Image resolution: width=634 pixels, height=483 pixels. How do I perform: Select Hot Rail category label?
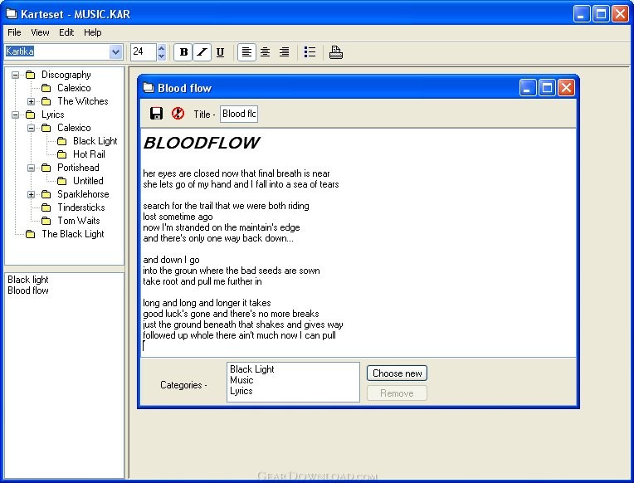[x=89, y=154]
